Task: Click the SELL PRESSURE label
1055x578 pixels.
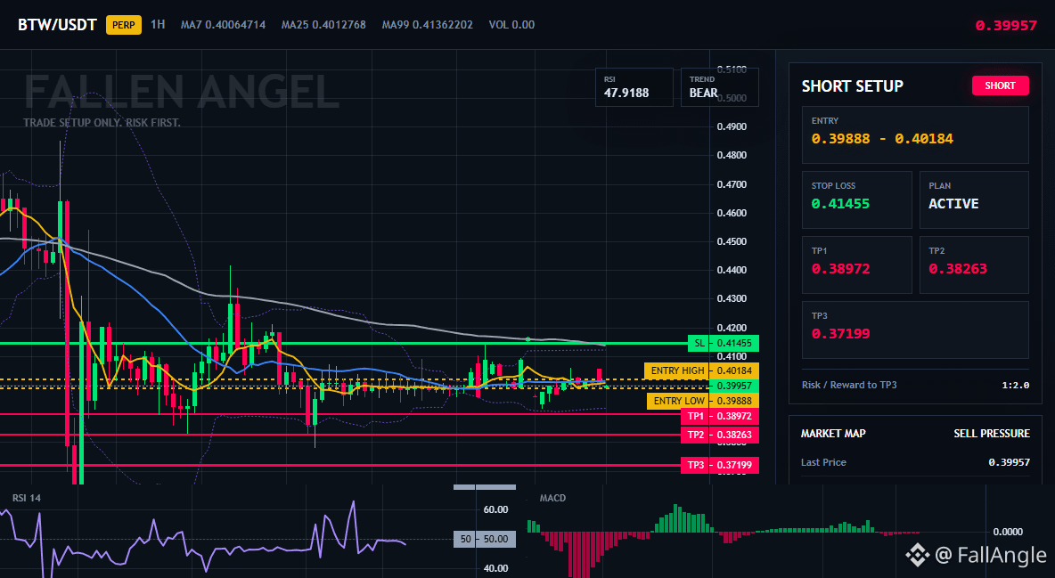Action: tap(992, 434)
